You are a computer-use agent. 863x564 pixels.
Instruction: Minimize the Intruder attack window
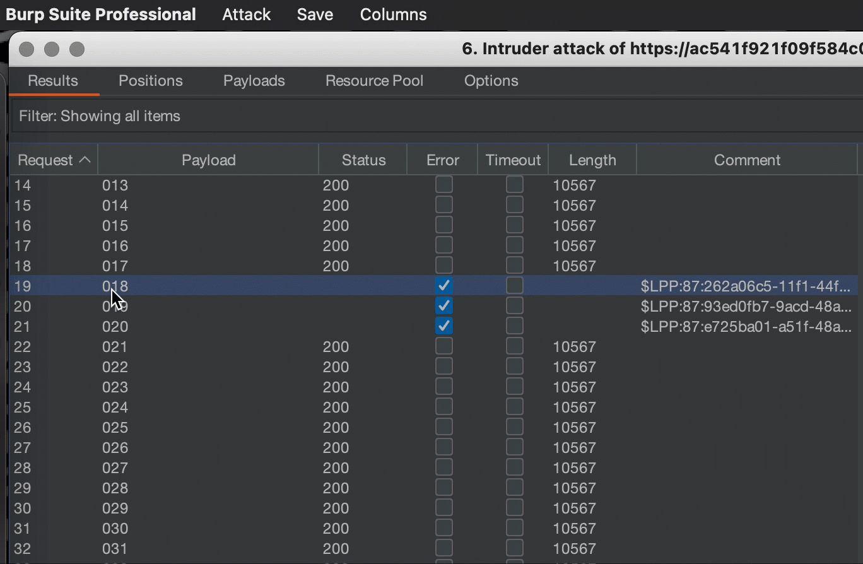52,49
